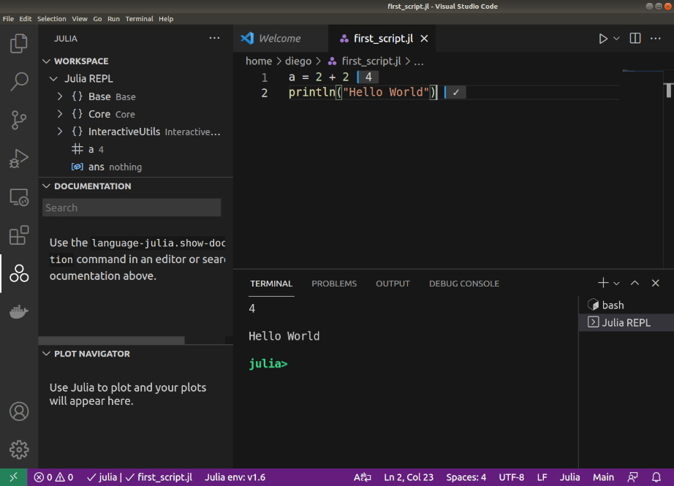
Task: Open the Remote Explorer view
Action: pos(19,197)
